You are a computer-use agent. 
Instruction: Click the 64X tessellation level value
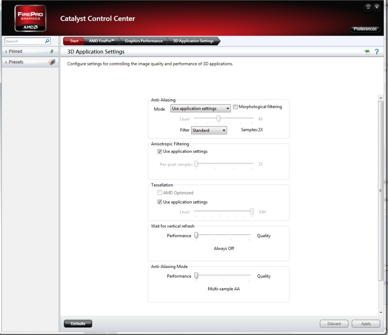point(263,212)
